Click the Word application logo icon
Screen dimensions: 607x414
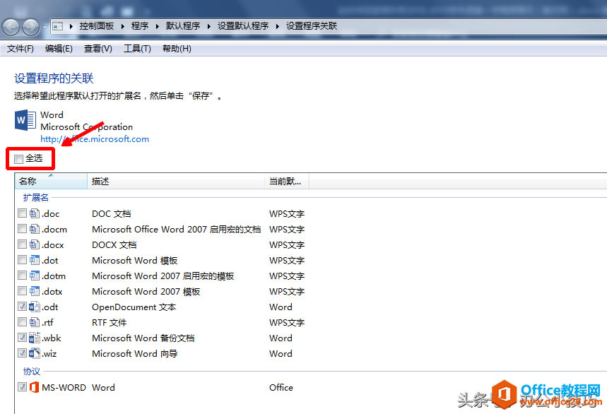pos(25,120)
